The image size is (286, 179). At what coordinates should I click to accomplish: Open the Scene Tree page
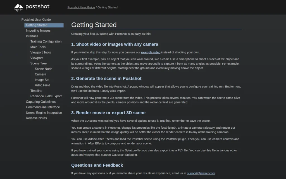38,63
